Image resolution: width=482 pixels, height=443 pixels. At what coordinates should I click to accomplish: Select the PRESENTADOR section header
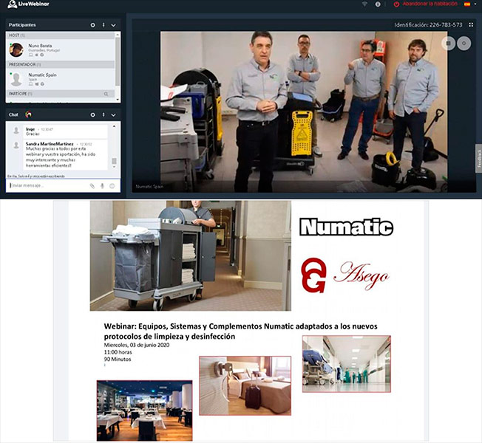pos(61,64)
